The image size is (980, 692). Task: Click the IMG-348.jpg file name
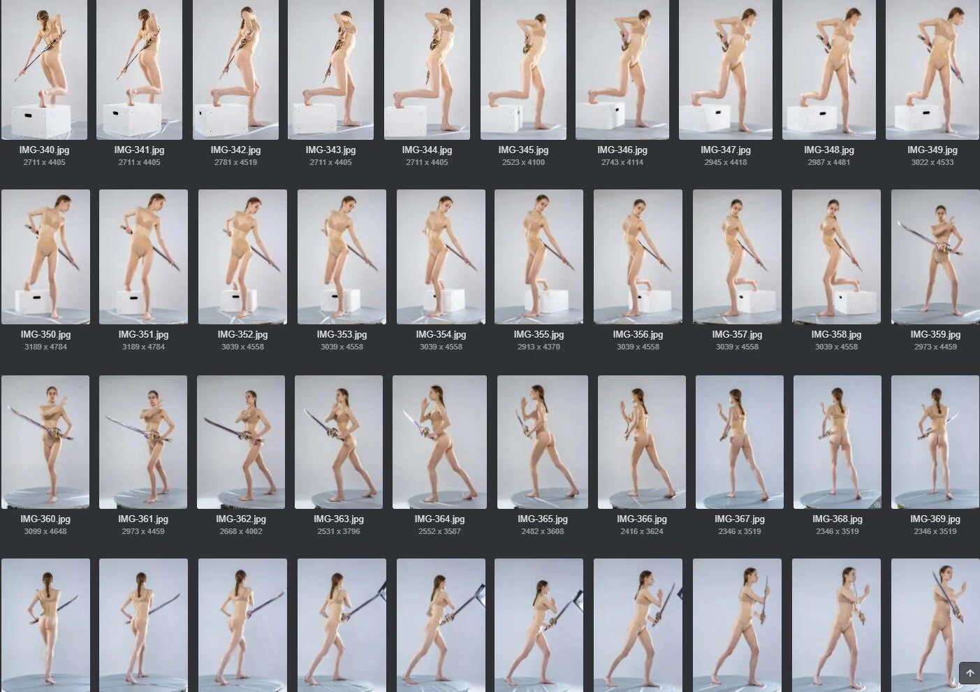(x=829, y=150)
